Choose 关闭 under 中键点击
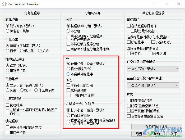The image size is (185, 140). (x=40, y=51)
